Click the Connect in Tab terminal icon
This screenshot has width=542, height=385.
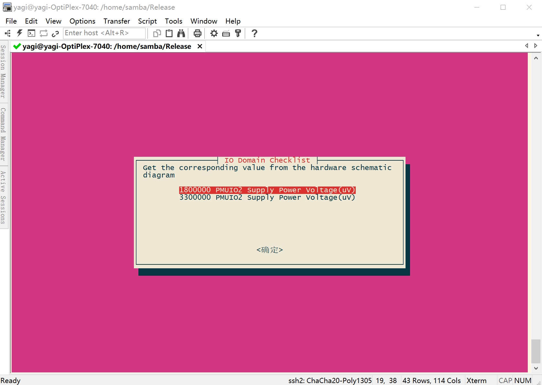31,33
